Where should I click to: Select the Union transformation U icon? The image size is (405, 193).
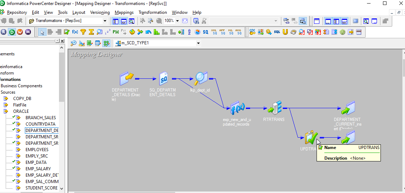coord(286,32)
